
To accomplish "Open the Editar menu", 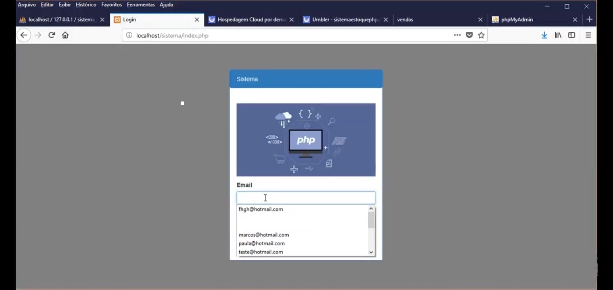I will [47, 5].
